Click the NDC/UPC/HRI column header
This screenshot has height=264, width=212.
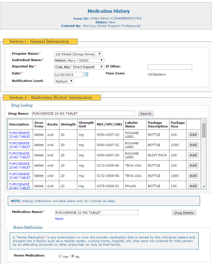pyautogui.click(x=109, y=124)
